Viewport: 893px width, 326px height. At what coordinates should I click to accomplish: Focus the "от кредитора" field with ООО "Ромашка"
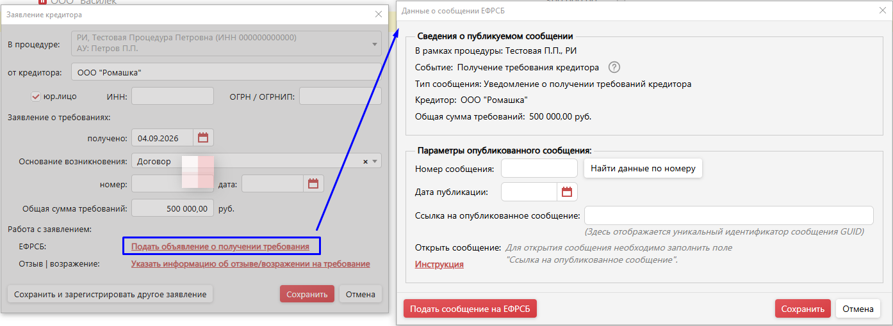coord(226,72)
